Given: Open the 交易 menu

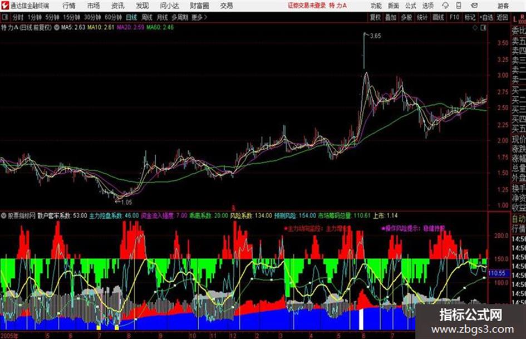Looking at the screenshot, I should point(227,6).
